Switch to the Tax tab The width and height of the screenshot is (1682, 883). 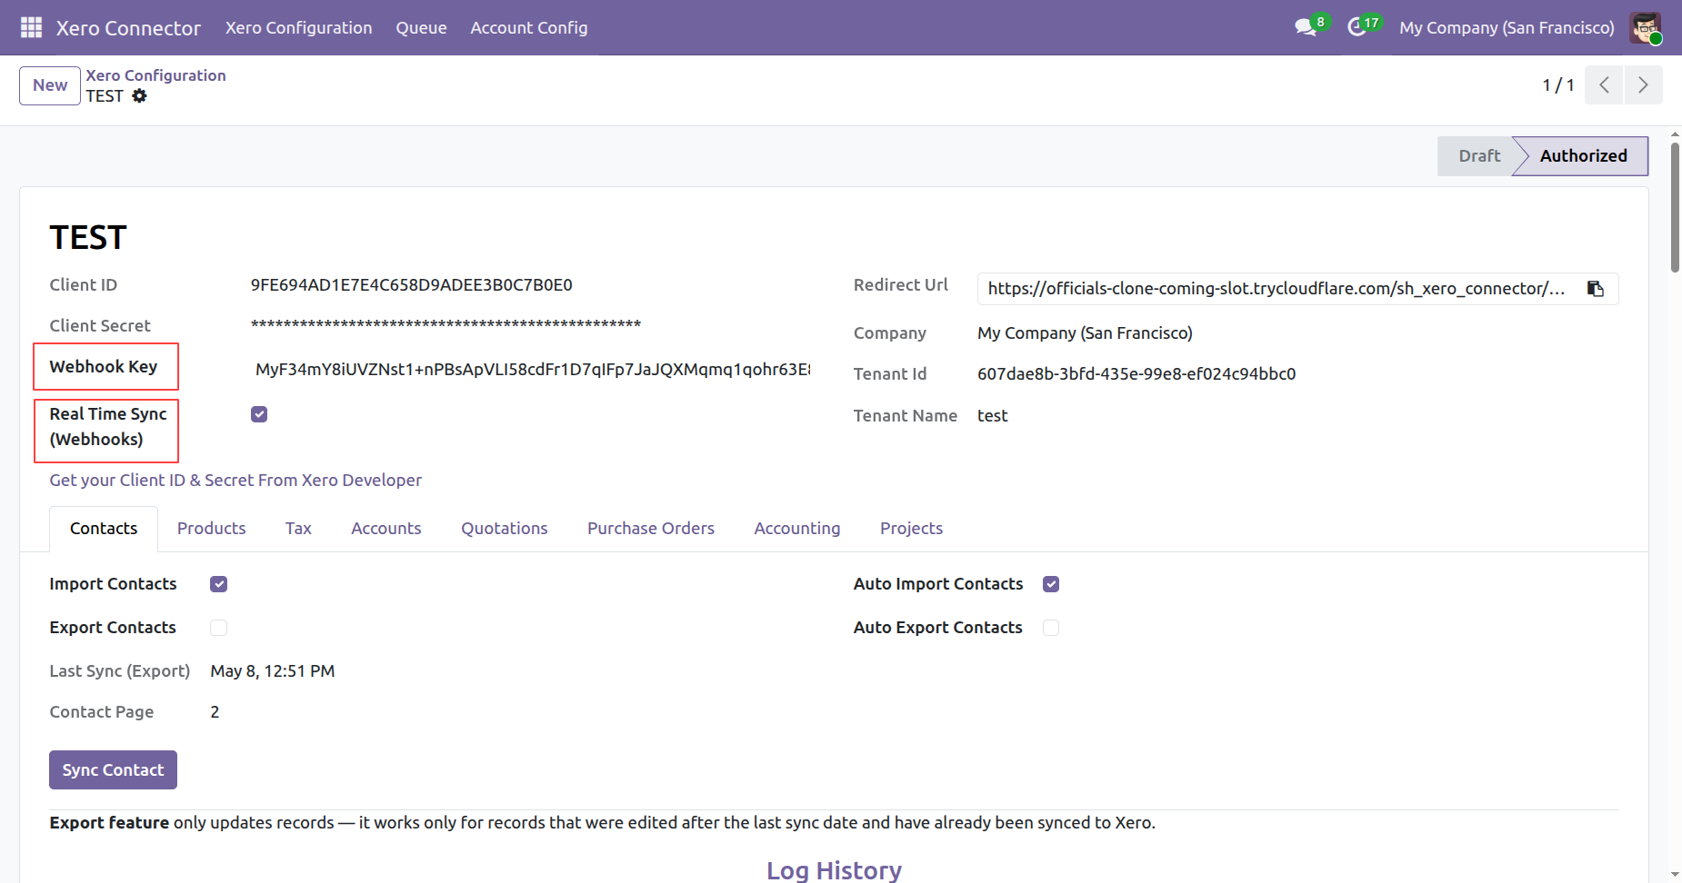(298, 529)
